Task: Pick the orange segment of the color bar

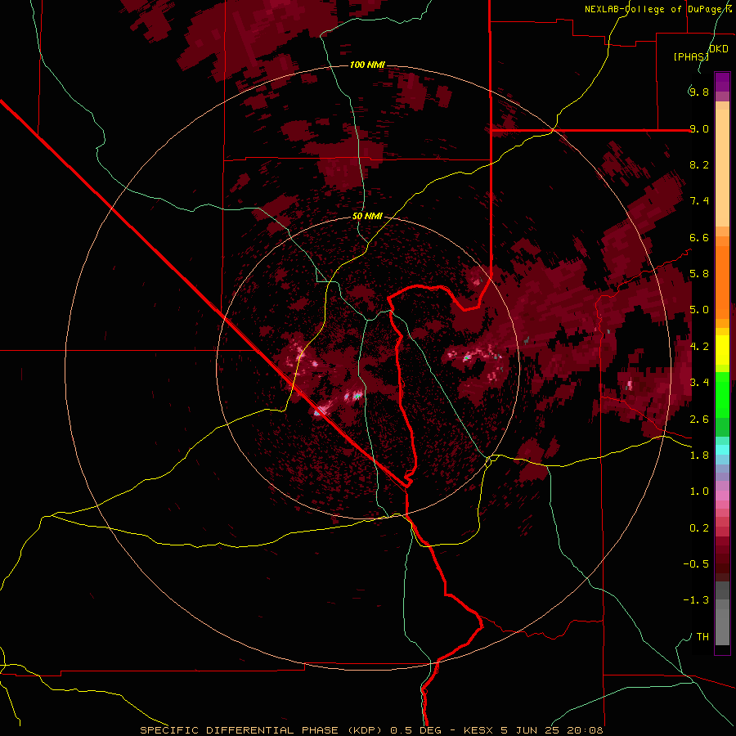Action: (x=722, y=282)
